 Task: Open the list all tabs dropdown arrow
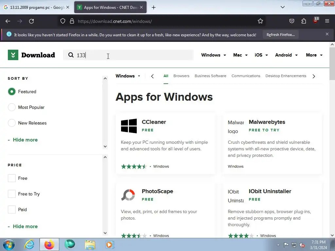coord(282,7)
